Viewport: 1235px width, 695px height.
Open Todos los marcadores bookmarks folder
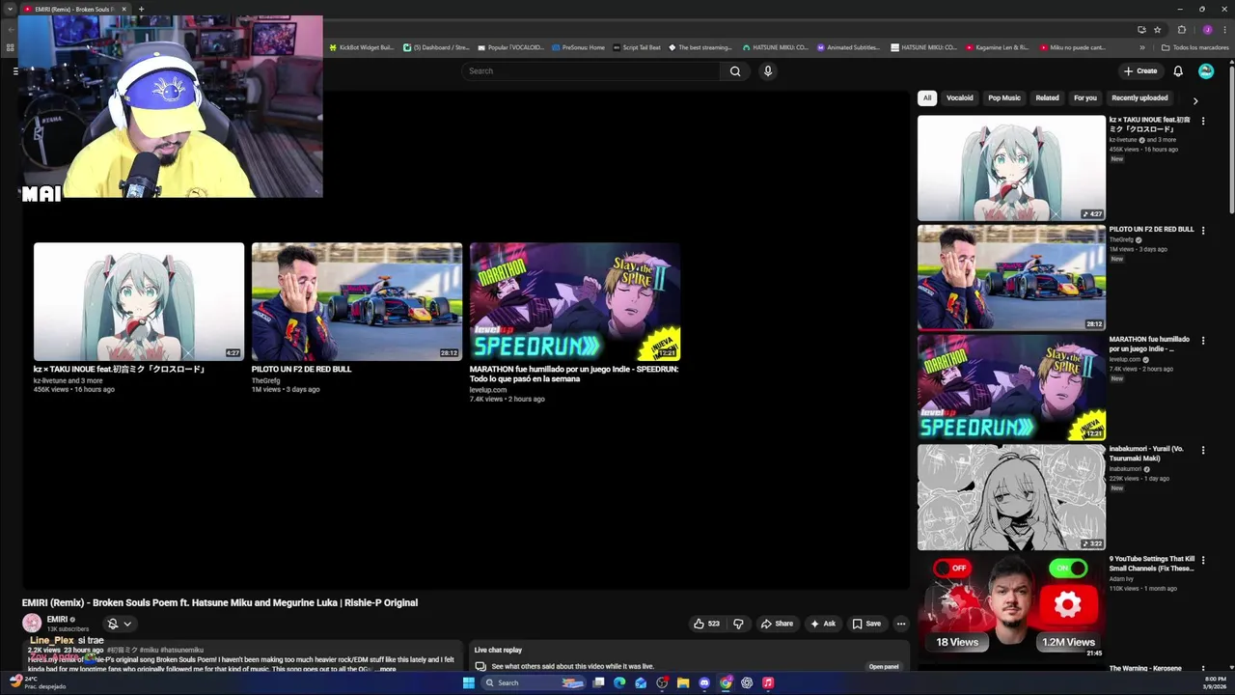1194,47
